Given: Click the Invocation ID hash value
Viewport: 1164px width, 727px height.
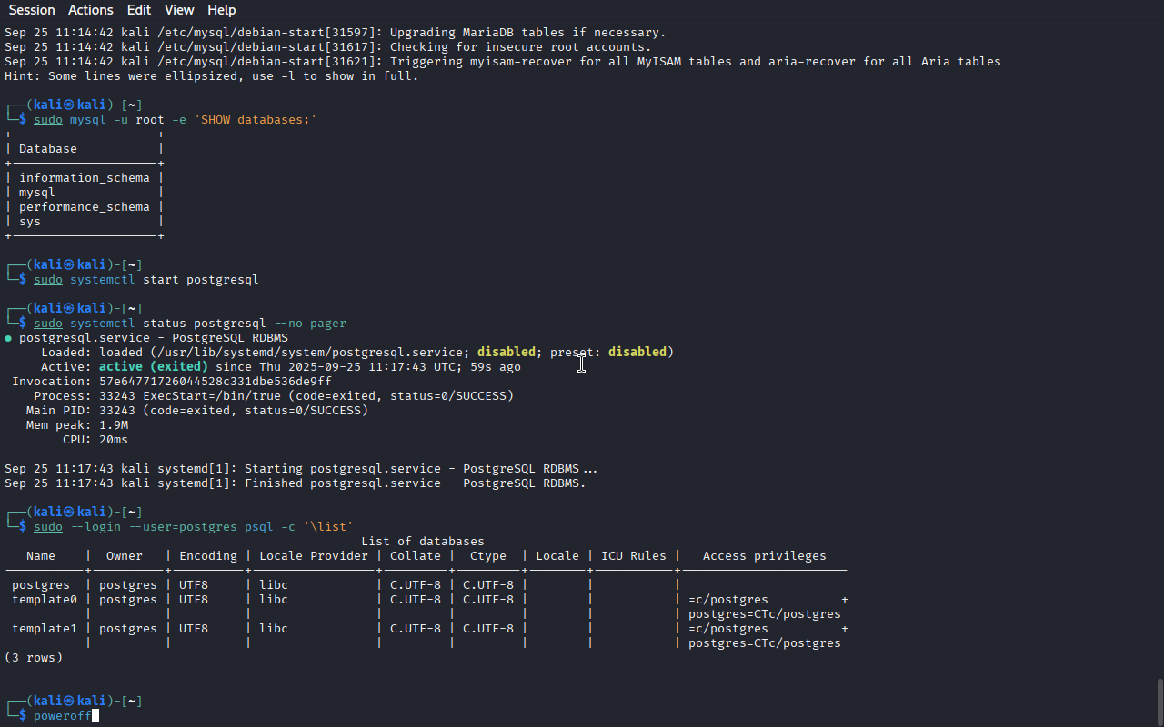Looking at the screenshot, I should coord(215,382).
